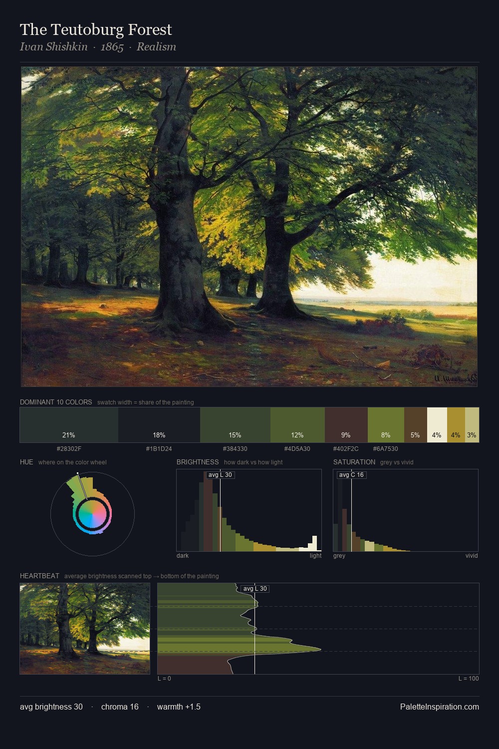499x749 pixels.
Task: Click the year '1865' in the subtitle
Action: (112, 47)
